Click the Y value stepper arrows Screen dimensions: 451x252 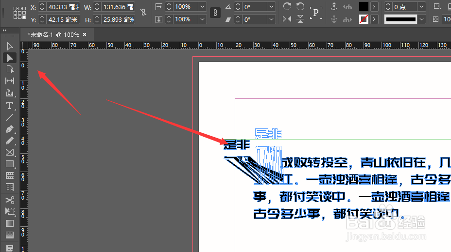pyautogui.click(x=42, y=19)
